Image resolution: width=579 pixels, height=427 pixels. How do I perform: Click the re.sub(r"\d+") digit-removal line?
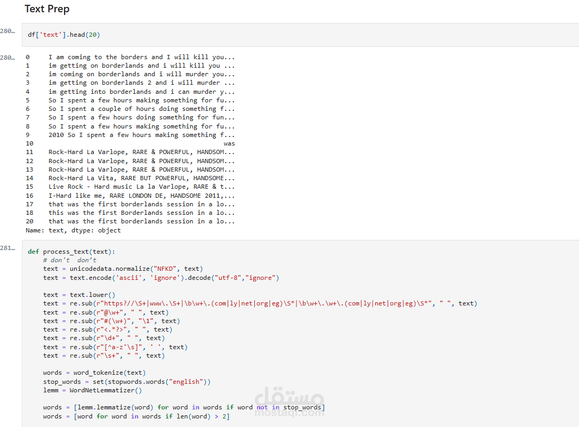coord(104,338)
